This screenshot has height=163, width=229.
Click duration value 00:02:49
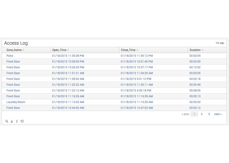[195, 85]
